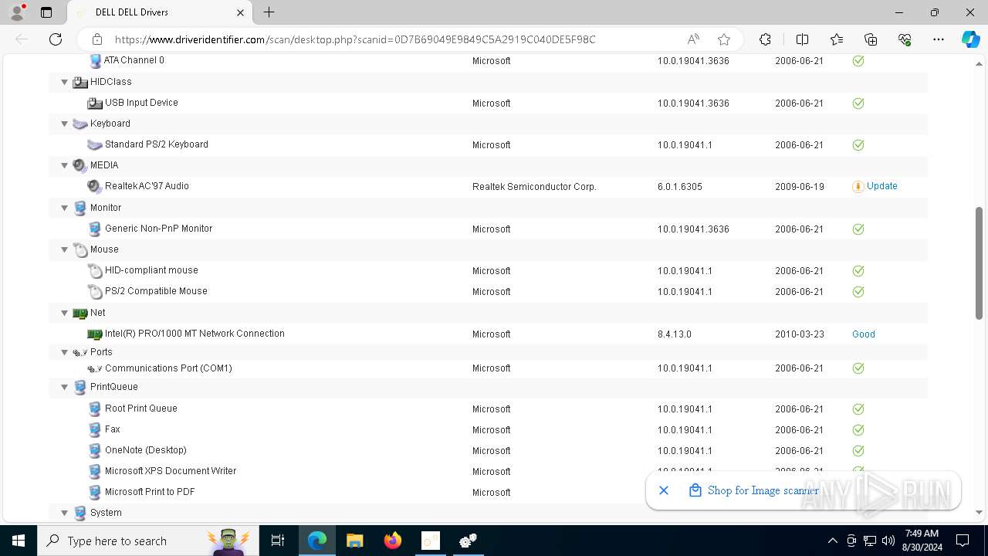Screen dimensions: 988x556
Task: Click the page vertical scrollbar thumb
Action: pyautogui.click(x=979, y=263)
